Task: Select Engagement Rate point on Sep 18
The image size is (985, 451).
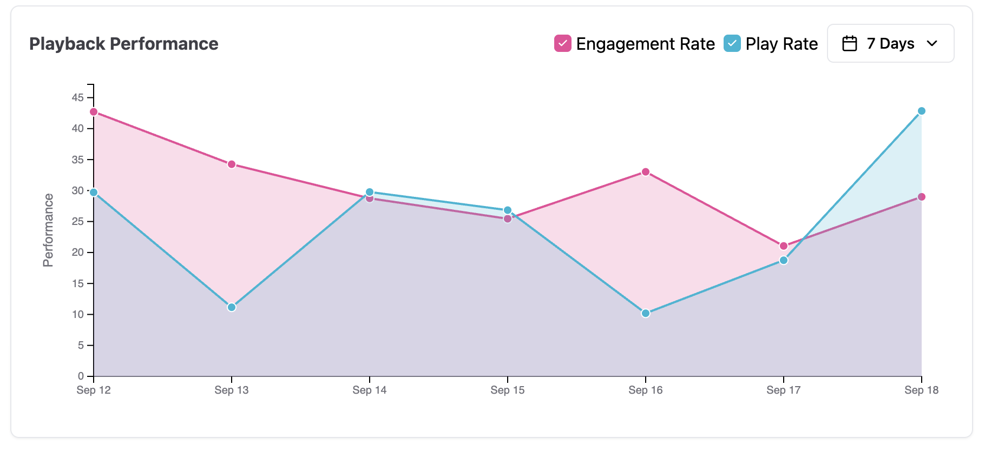Action: (922, 197)
